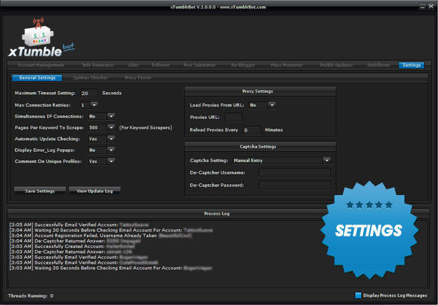Toggle the Display Process Log Messages checkbox
The image size is (438, 305).
click(x=358, y=295)
